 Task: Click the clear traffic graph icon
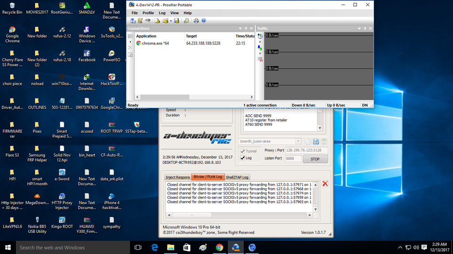tap(260, 59)
